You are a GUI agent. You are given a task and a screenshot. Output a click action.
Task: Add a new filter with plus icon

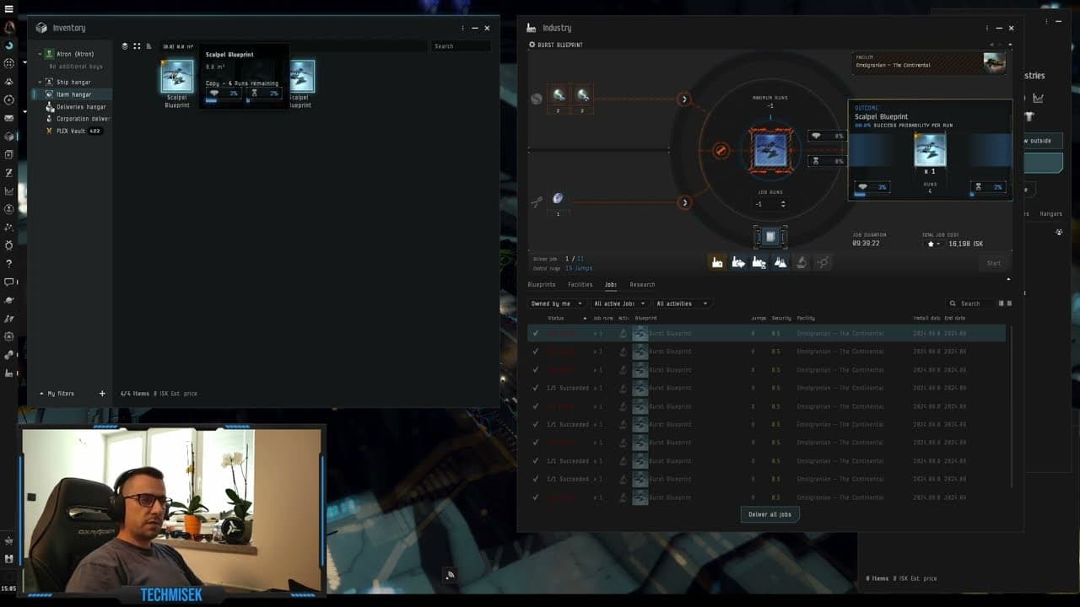point(102,394)
